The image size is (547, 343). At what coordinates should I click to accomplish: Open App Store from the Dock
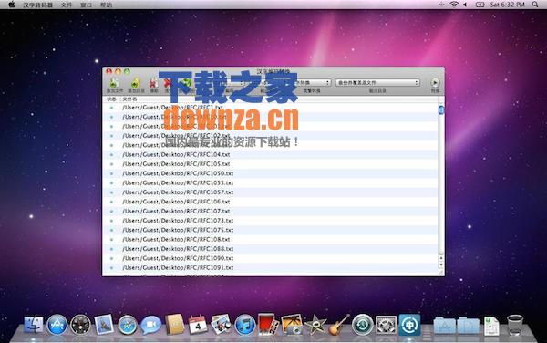(57, 325)
